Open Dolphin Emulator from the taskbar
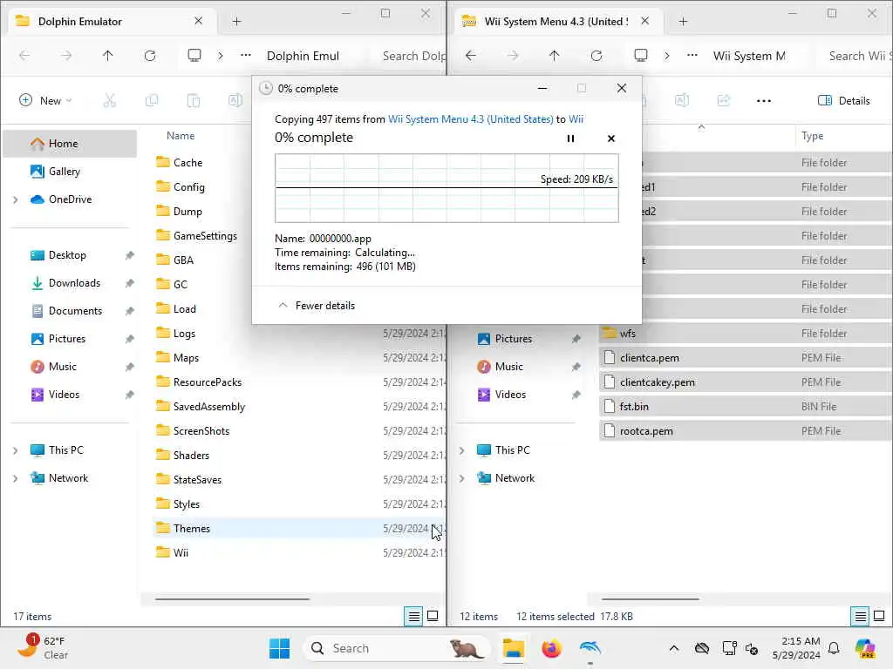 590,648
